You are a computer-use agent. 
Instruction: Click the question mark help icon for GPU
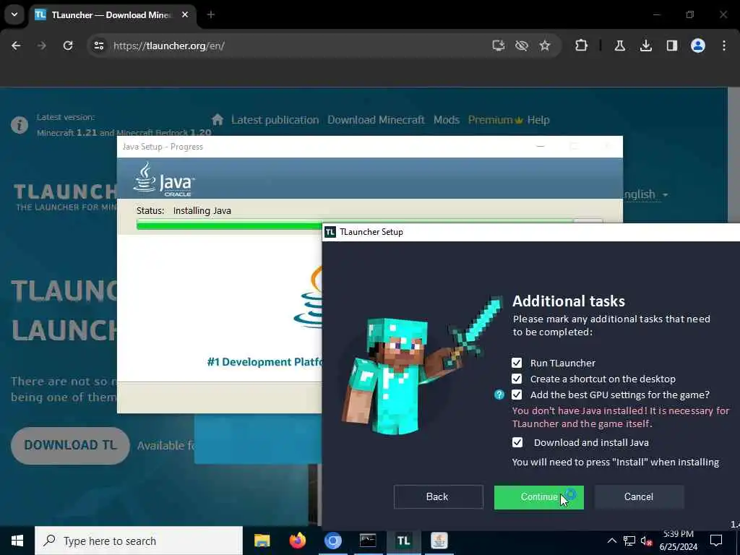coord(499,395)
